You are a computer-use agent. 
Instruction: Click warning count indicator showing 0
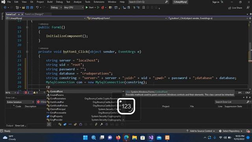(35, 93)
